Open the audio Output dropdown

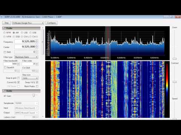pos(26,113)
